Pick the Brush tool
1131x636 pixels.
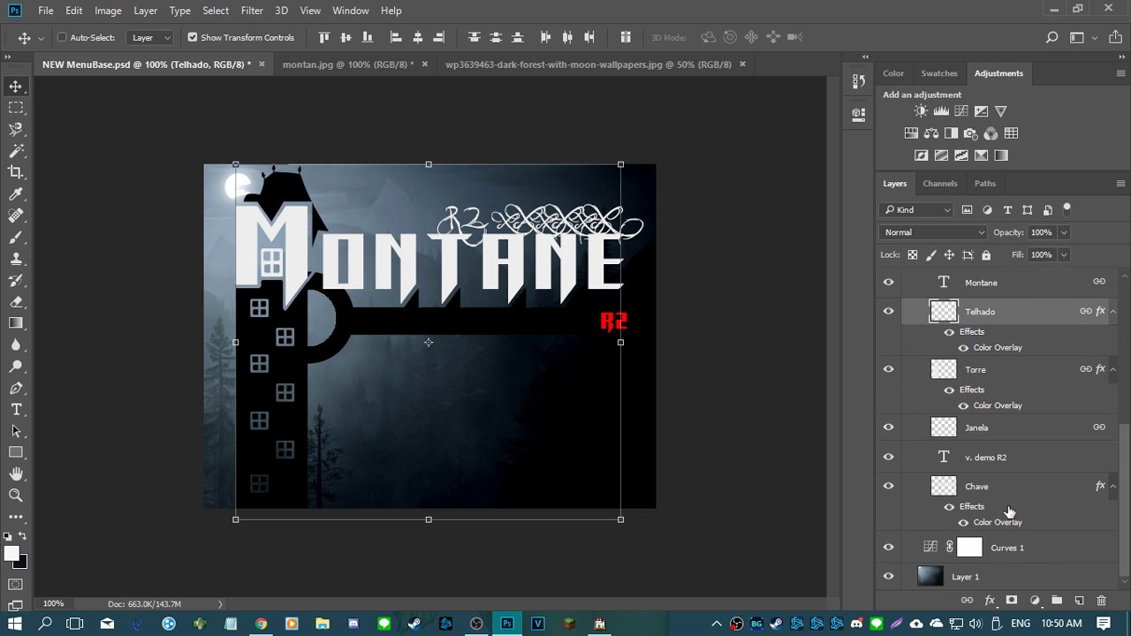(x=16, y=238)
